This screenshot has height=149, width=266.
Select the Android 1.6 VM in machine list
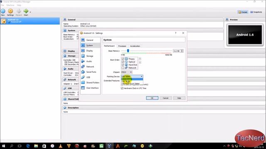point(30,21)
